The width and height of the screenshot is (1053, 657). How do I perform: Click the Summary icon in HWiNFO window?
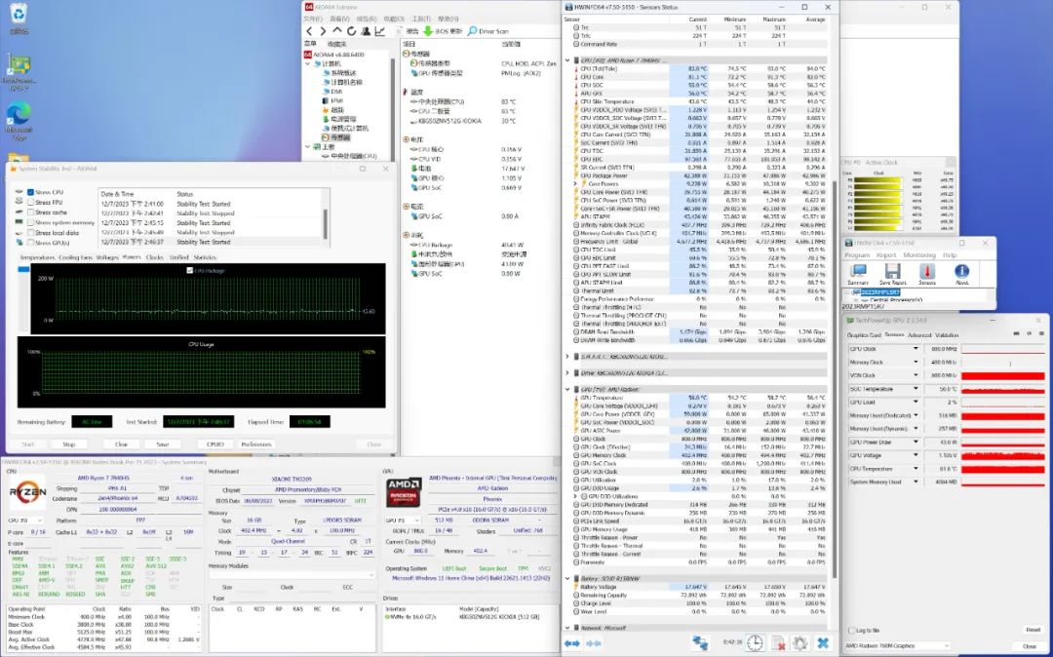858,273
